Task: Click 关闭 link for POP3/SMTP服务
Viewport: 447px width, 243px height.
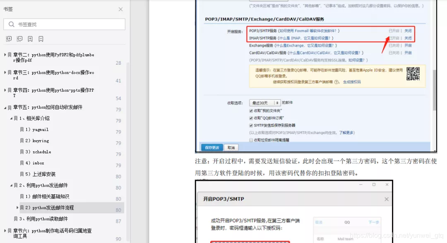Action: [408, 31]
